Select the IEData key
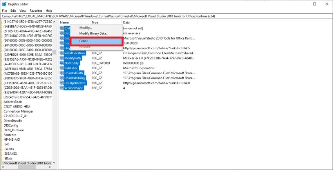333x170 pixels. (x=8, y=158)
